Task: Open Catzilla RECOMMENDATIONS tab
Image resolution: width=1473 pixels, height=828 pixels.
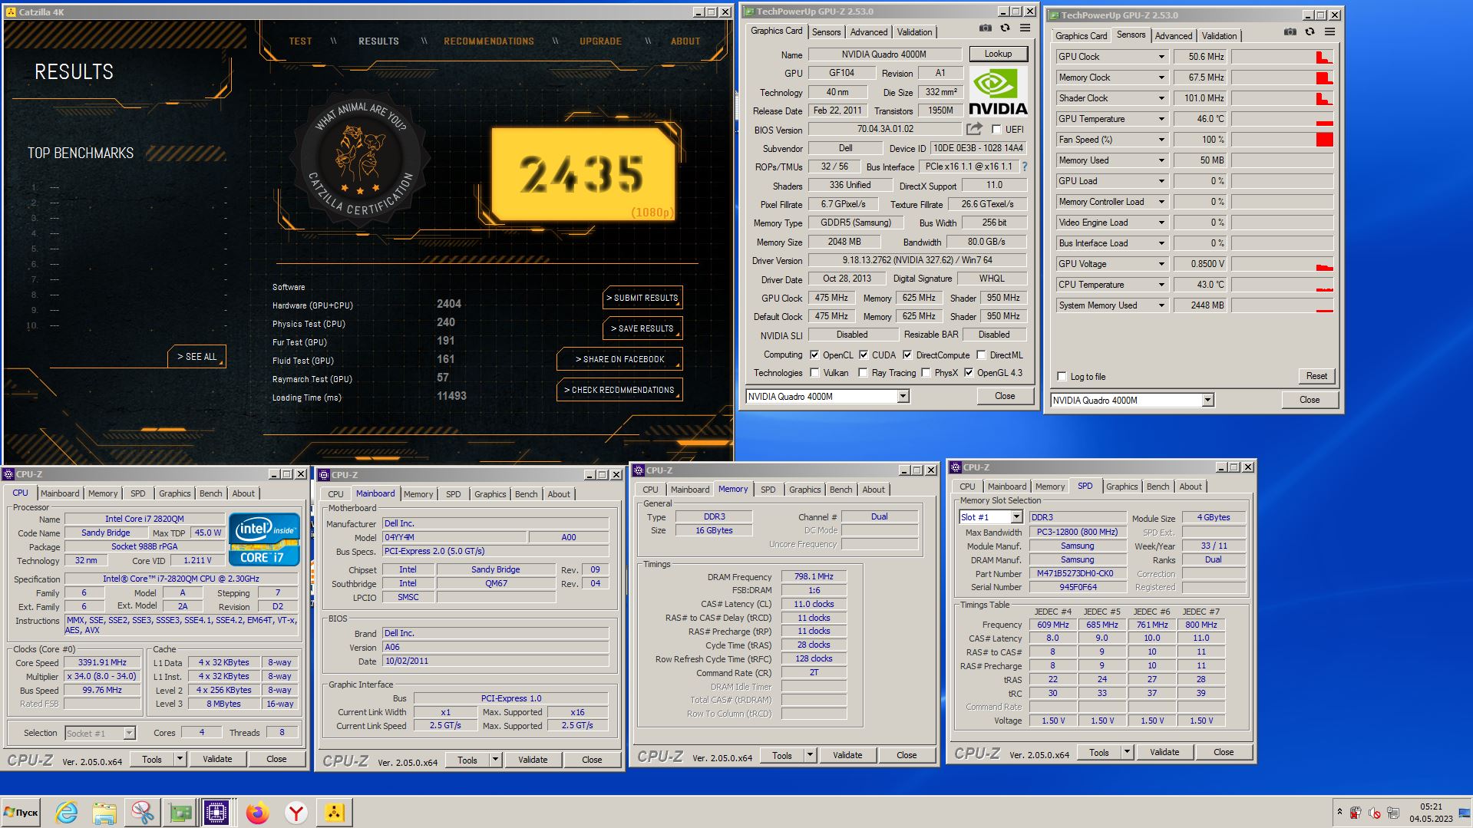Action: (x=489, y=41)
